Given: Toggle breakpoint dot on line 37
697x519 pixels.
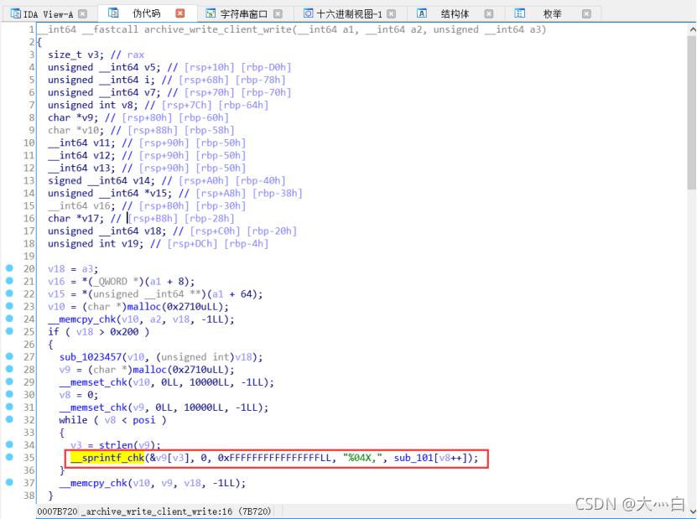Looking at the screenshot, I should (x=9, y=482).
